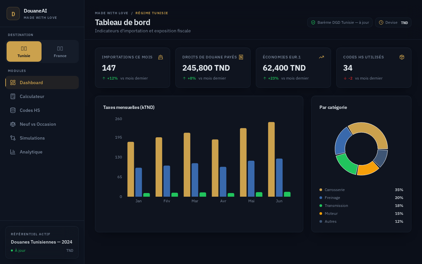Open the Dashboard module

coord(42,82)
